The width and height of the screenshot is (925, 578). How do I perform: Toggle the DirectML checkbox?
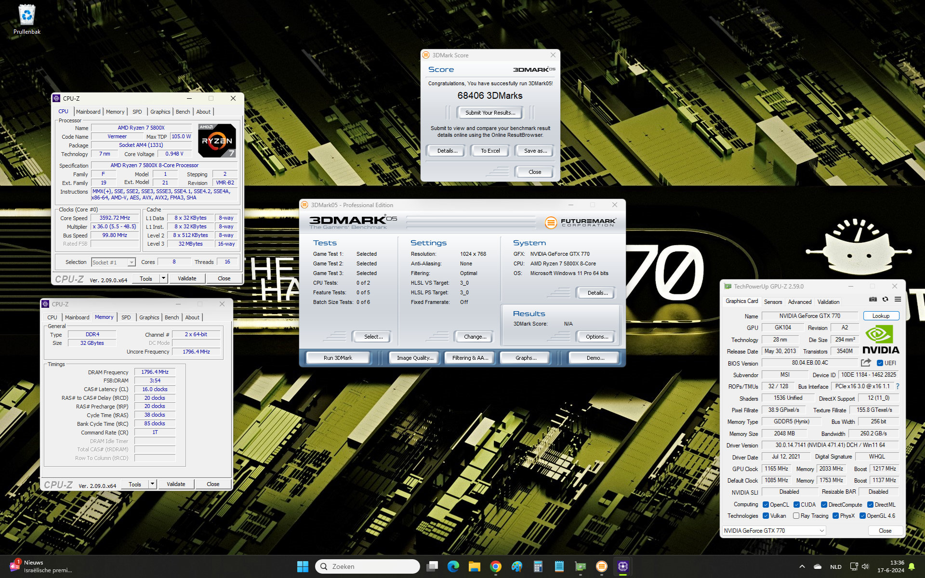[x=870, y=505]
